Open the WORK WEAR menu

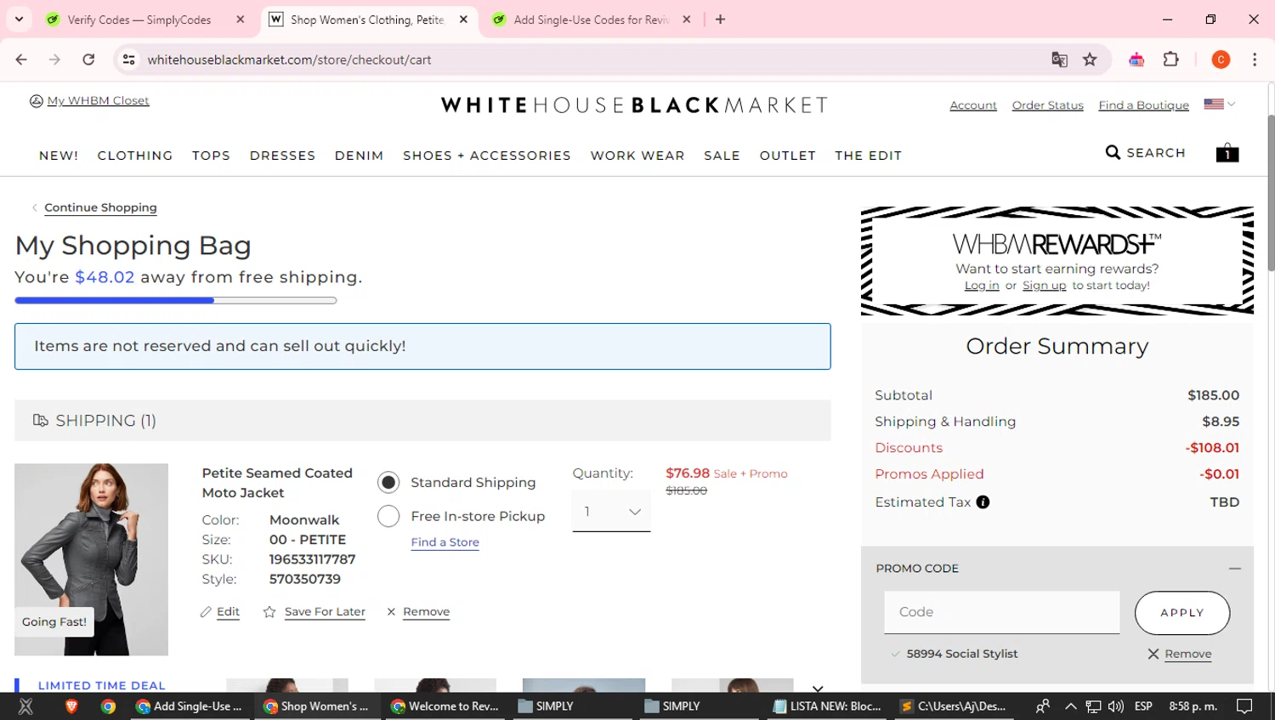coord(637,156)
